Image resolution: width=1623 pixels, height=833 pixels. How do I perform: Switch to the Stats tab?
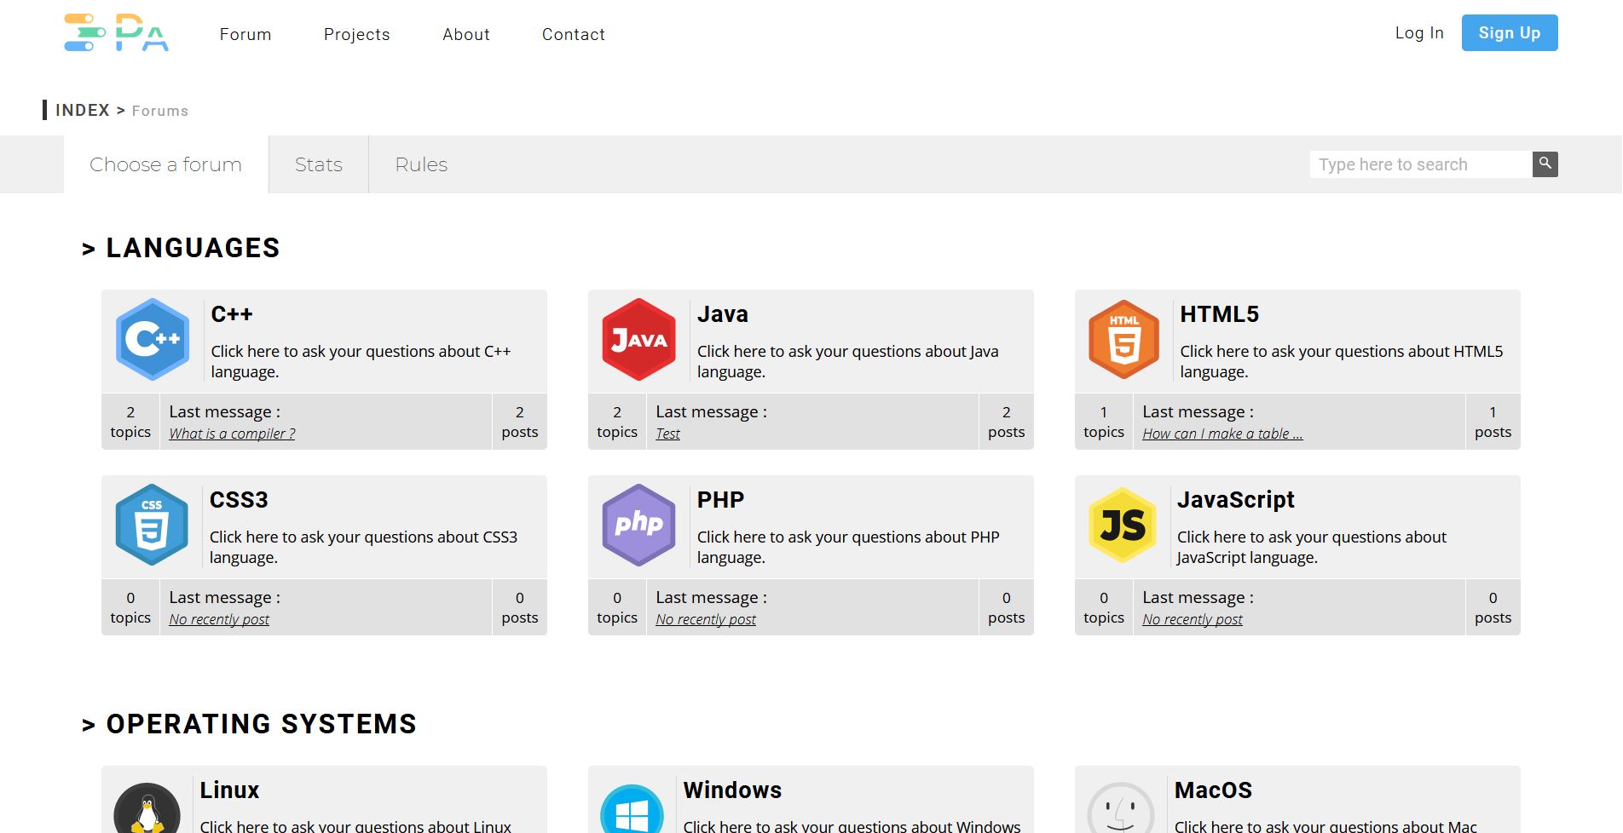(319, 164)
